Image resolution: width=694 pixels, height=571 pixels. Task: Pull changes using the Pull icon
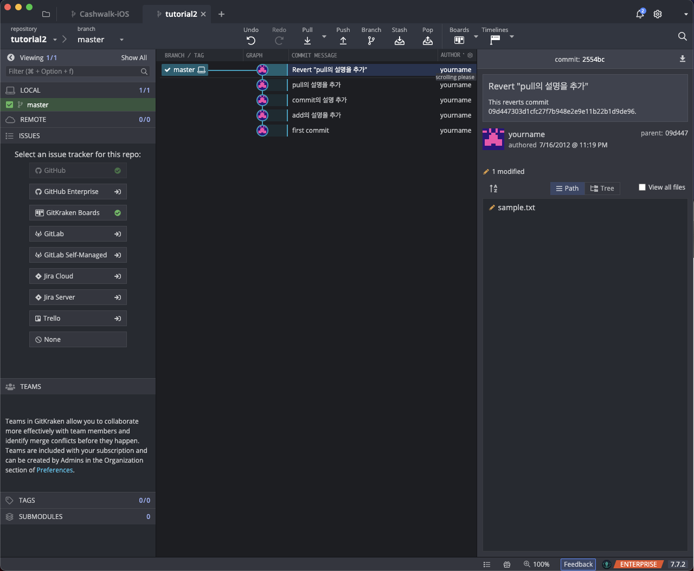pos(307,41)
